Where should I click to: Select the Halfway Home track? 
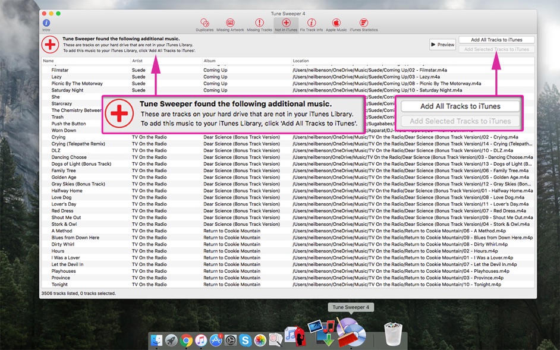click(x=288, y=191)
